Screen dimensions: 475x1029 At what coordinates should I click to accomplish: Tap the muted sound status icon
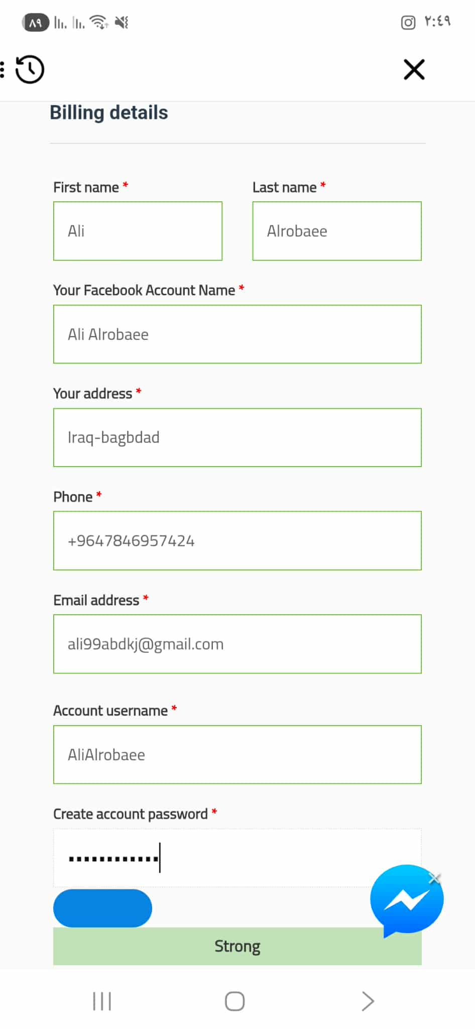[x=122, y=22]
